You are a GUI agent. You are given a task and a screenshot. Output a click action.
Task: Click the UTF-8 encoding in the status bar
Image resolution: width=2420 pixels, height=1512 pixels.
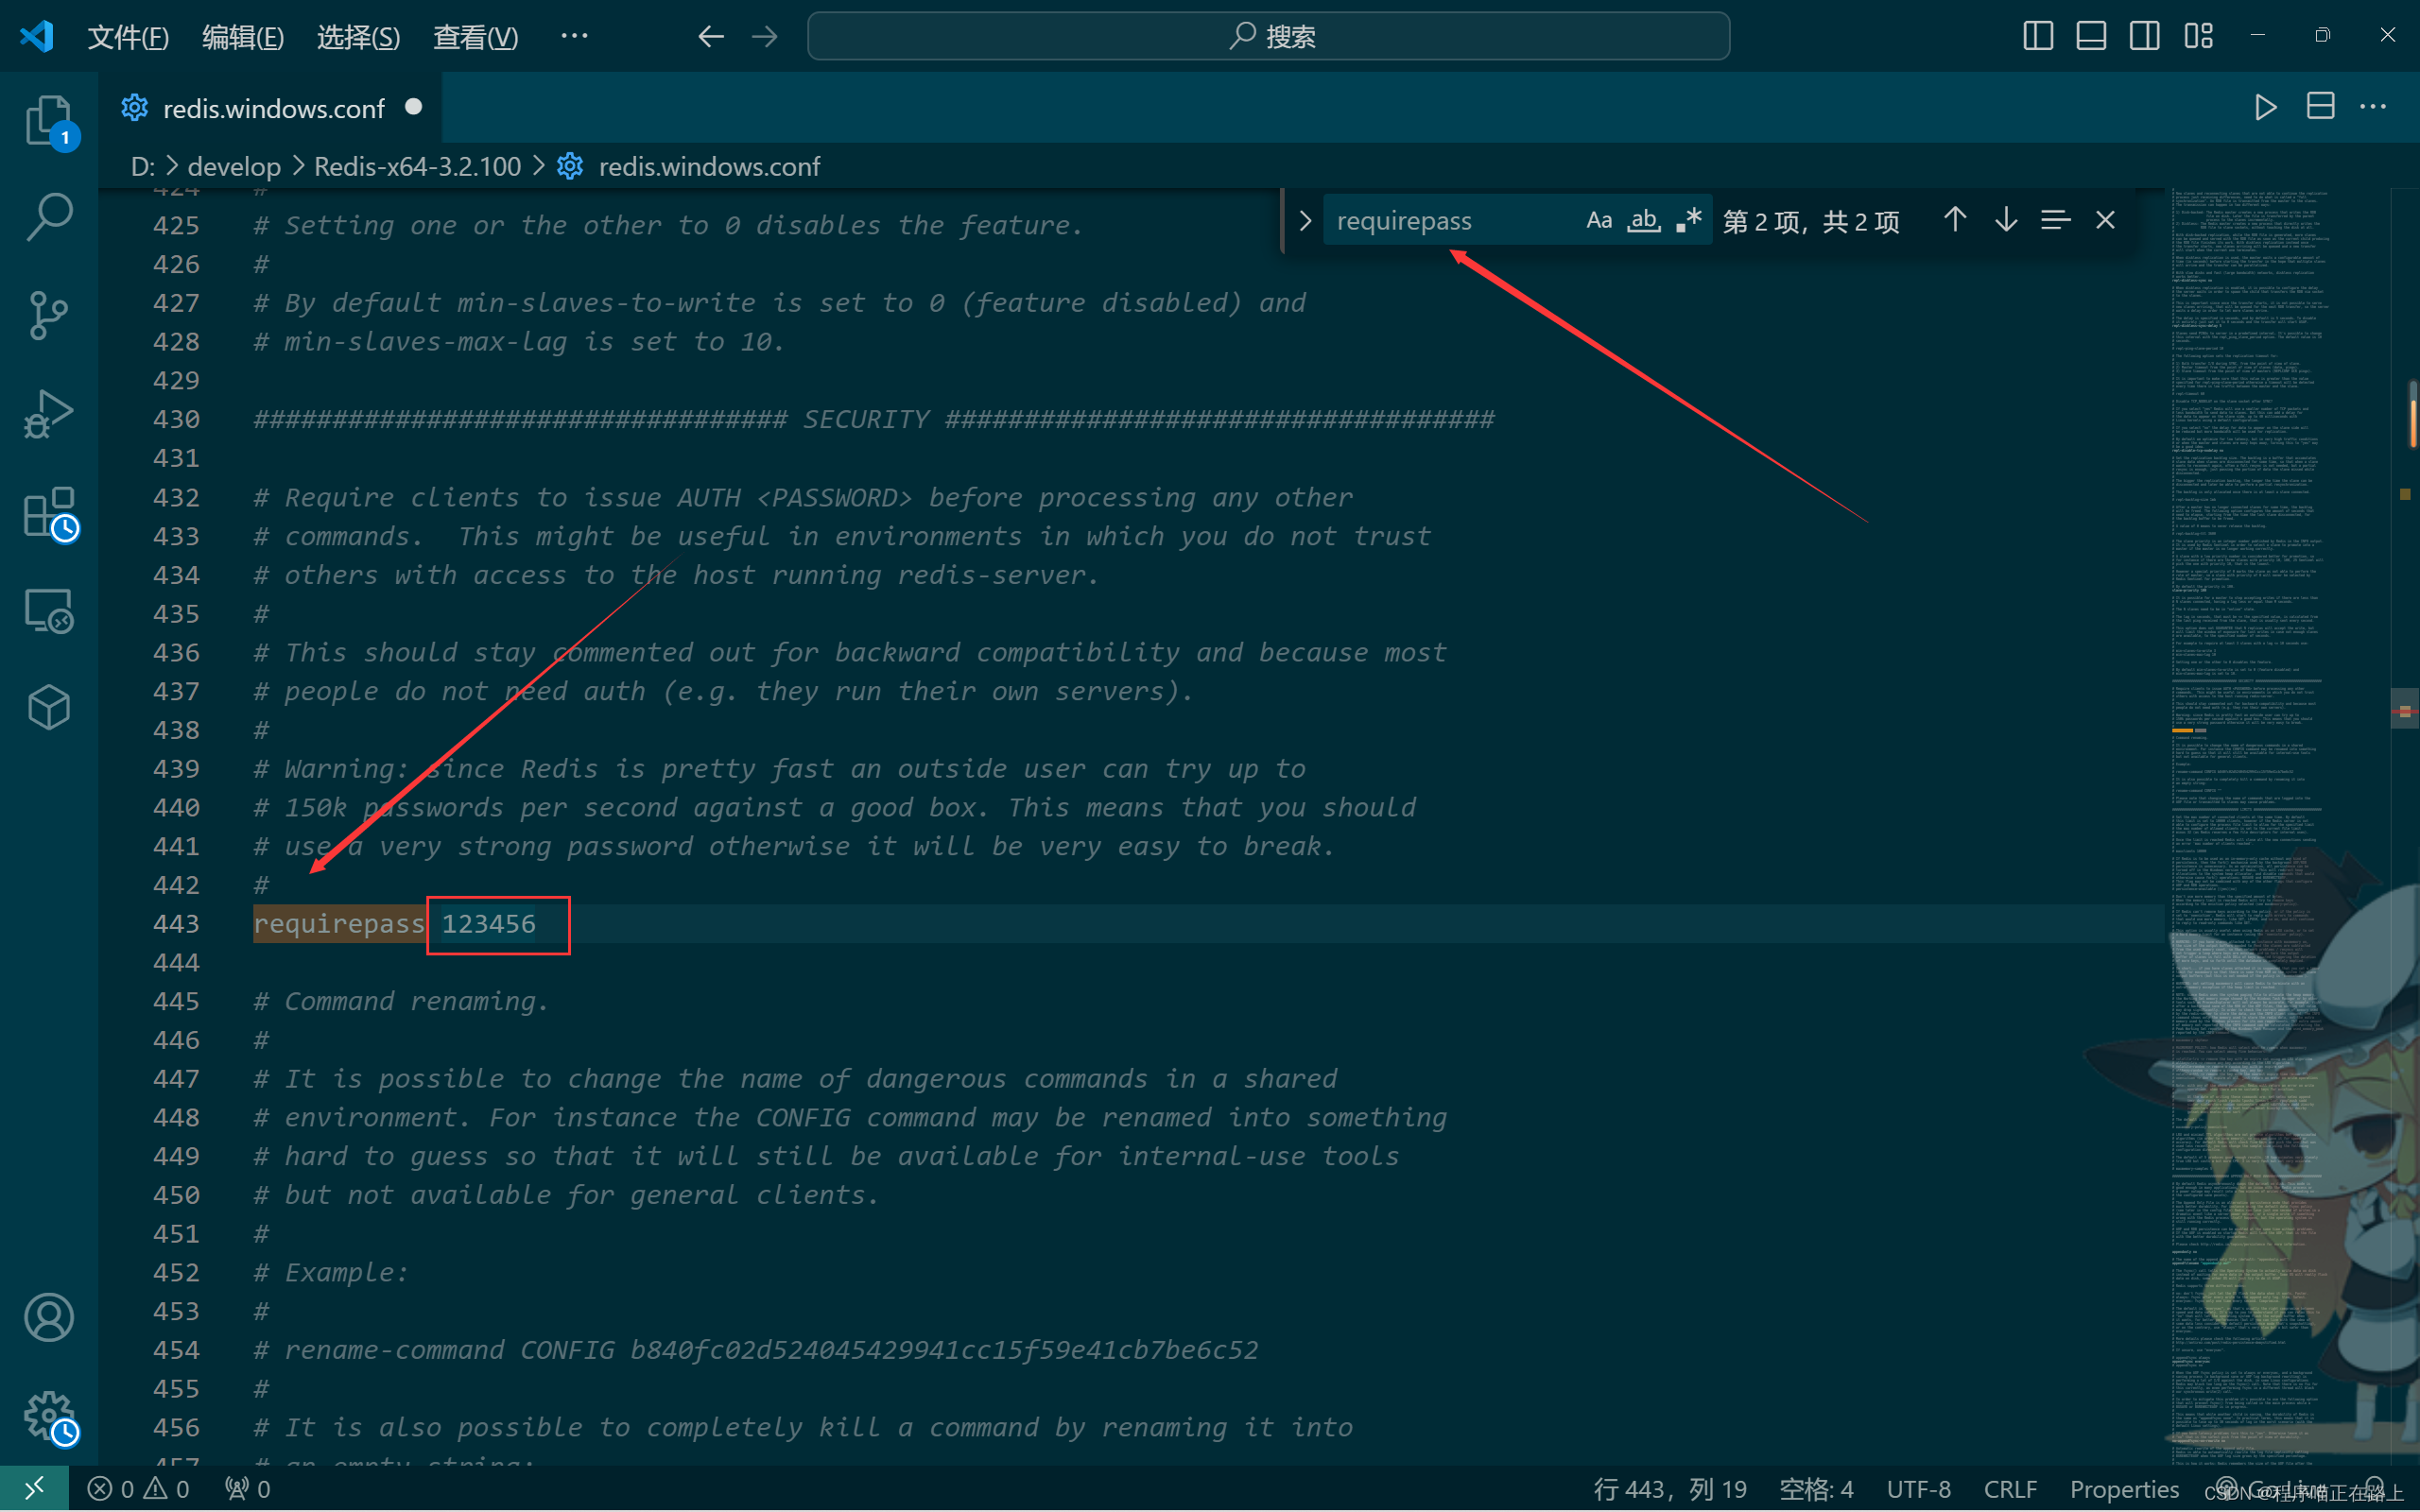tap(1917, 1489)
